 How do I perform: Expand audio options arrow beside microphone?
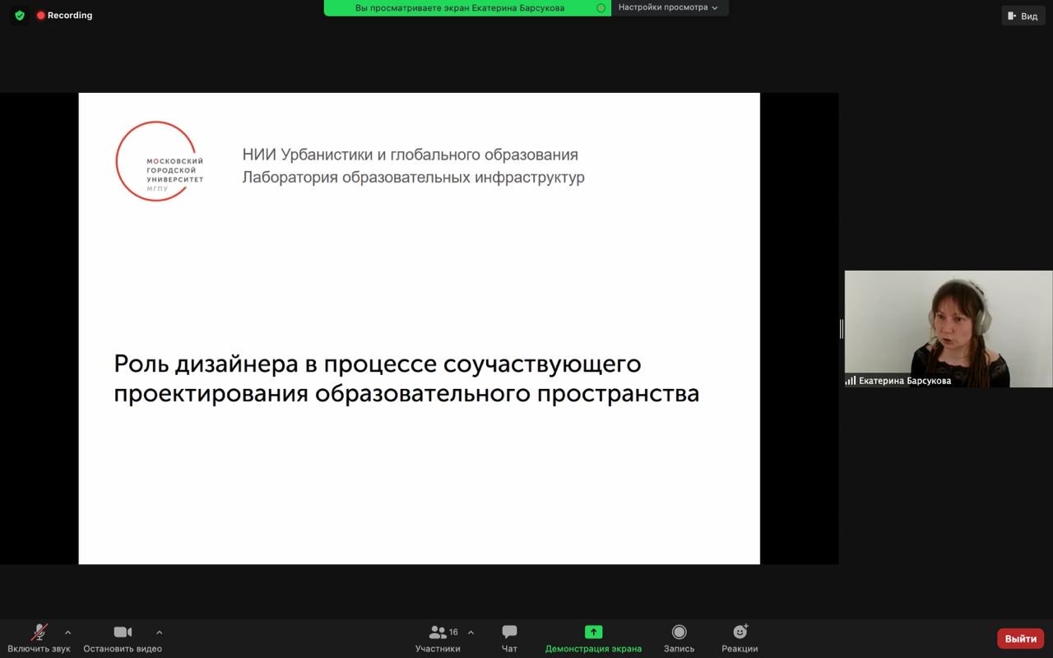click(x=67, y=633)
